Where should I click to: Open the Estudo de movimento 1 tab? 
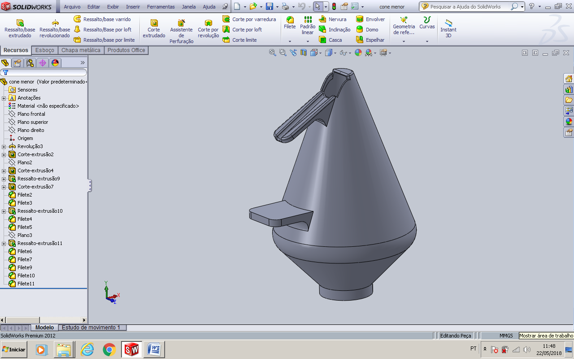pyautogui.click(x=91, y=328)
